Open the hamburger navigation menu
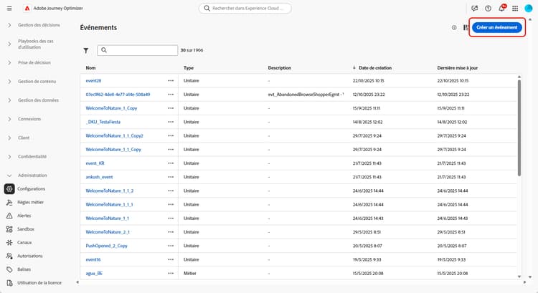Viewport: 538px width, 293px height. click(9, 8)
